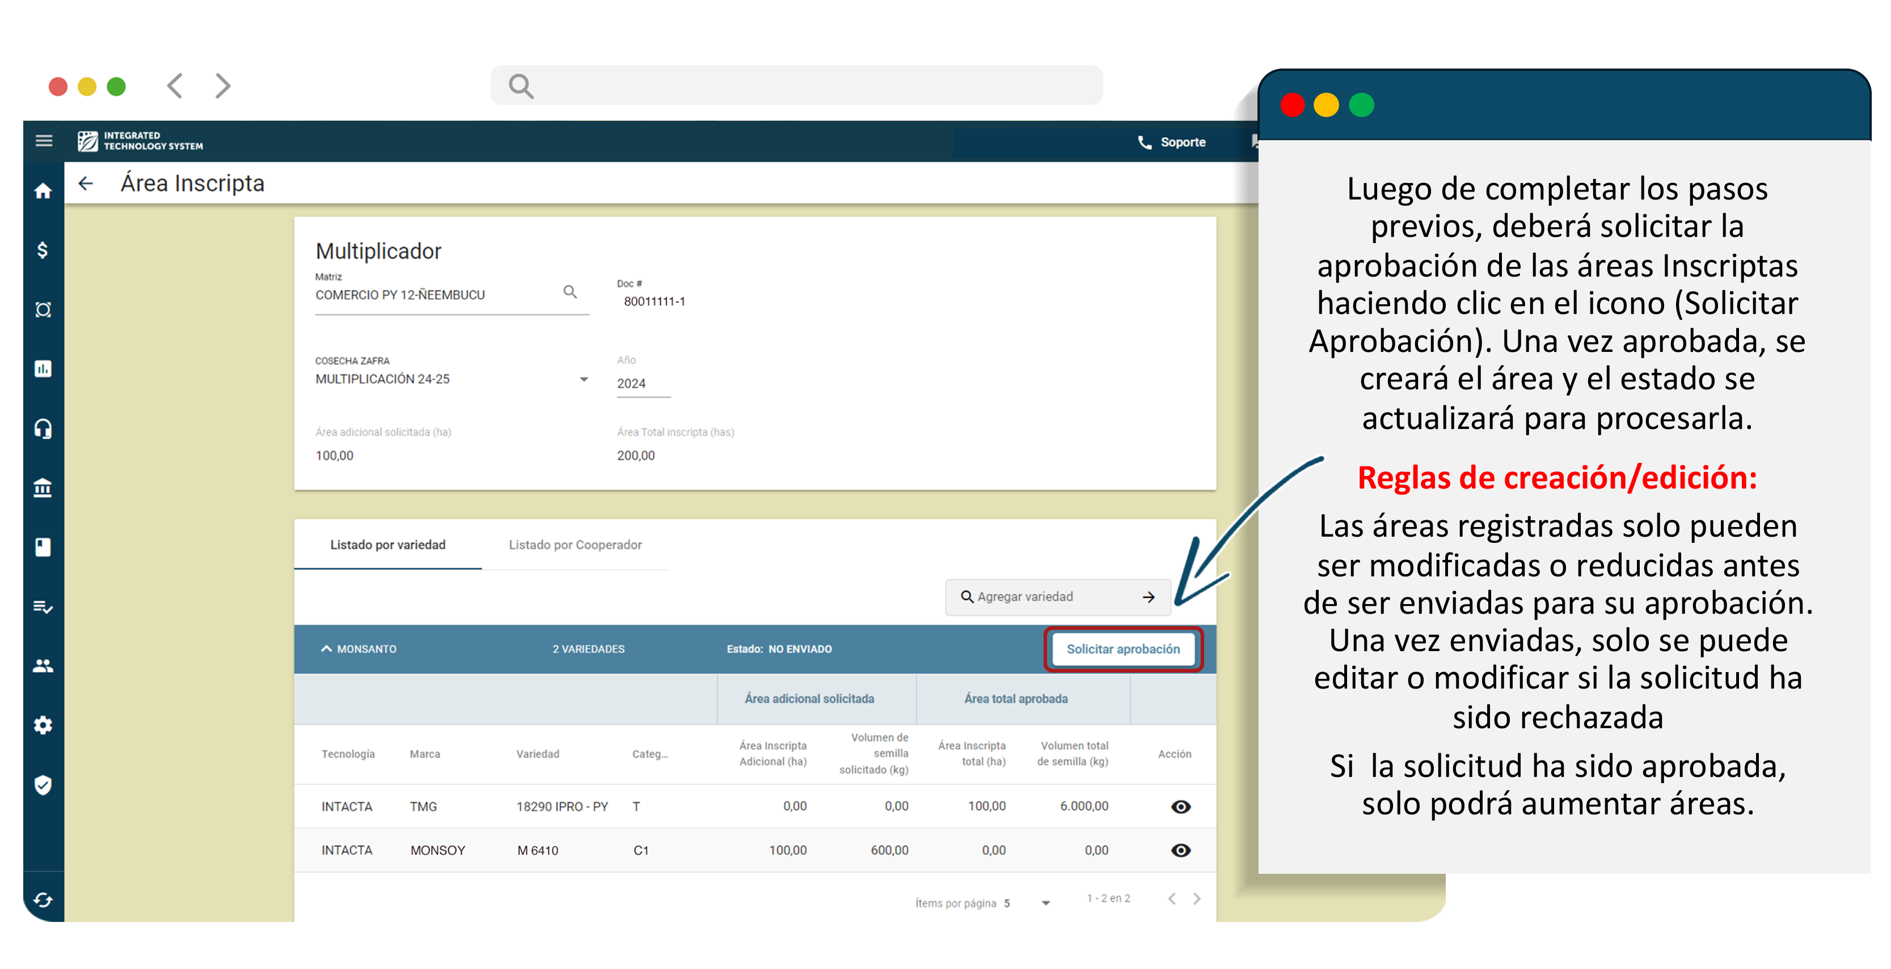The image size is (1891, 969).
Task: Click the sync refresh icon at the sidebar bottom
Action: tap(43, 899)
